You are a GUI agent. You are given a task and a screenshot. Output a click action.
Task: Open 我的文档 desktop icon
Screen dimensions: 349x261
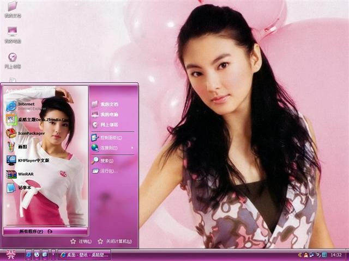pos(13,9)
